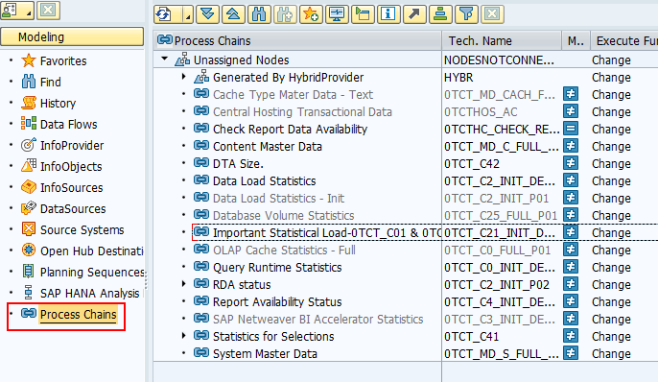Click the blue status icon for Content Master Data
The height and width of the screenshot is (382, 658).
pyautogui.click(x=571, y=146)
